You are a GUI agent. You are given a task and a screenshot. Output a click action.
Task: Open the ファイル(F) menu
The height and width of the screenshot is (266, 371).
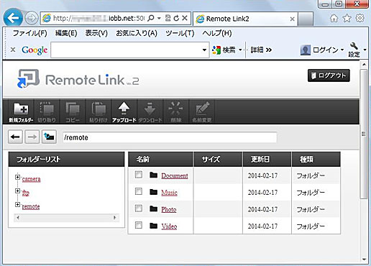click(x=29, y=33)
